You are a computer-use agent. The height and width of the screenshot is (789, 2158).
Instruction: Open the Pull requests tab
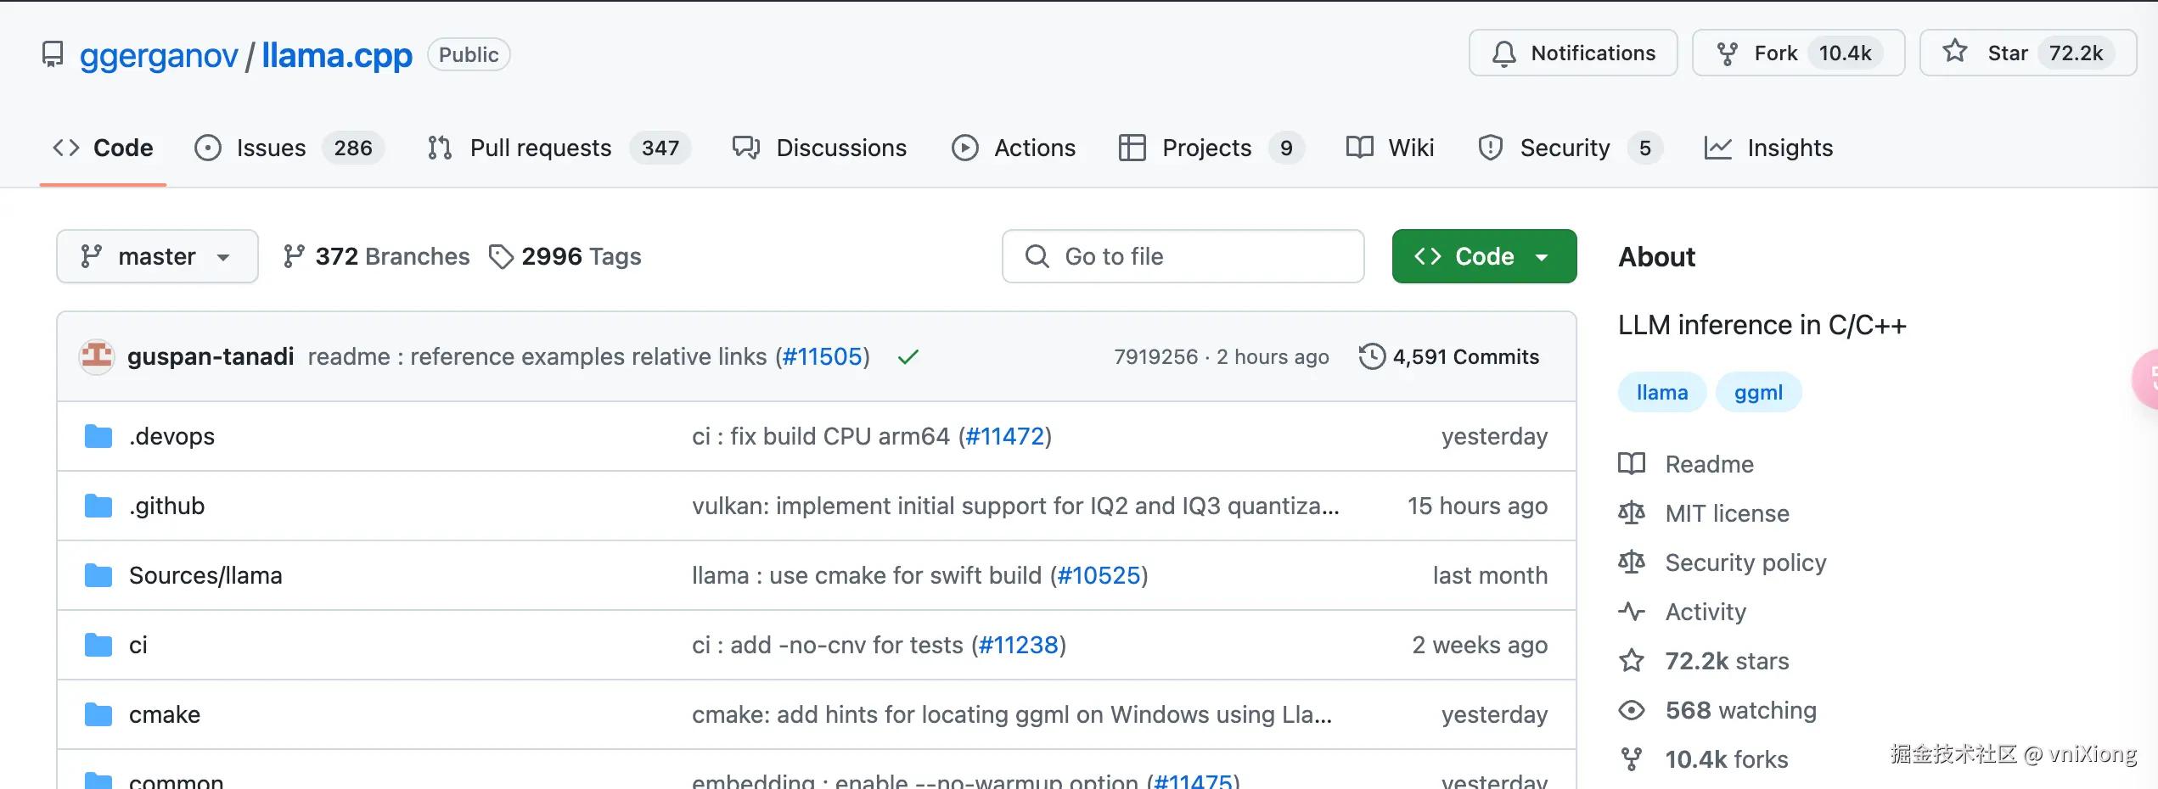[540, 148]
